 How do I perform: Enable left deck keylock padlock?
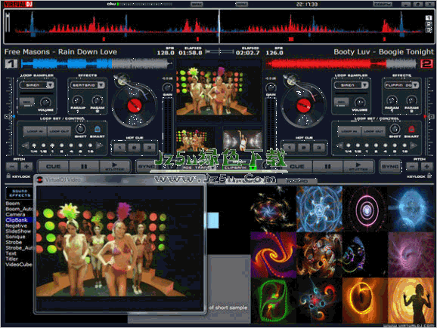8,176
